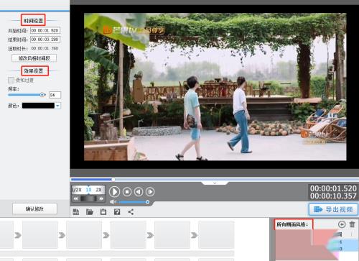This screenshot has height=261, width=359.
Task: Click the 所有画面风格 label
Action: 292,225
